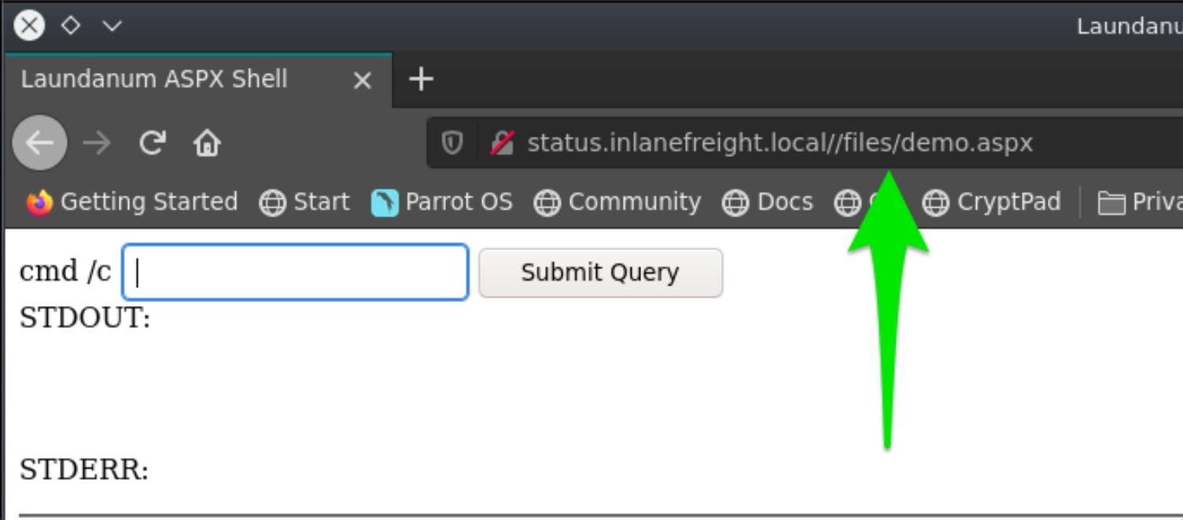Open the Parrot OS bookmark
This screenshot has height=520, width=1183.
coord(442,202)
